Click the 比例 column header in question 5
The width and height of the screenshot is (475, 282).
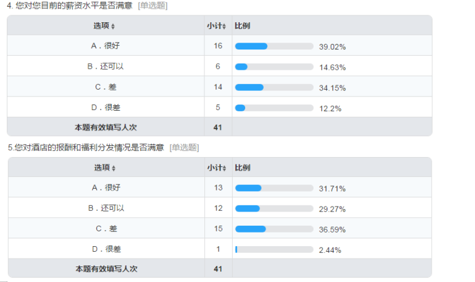pyautogui.click(x=243, y=168)
